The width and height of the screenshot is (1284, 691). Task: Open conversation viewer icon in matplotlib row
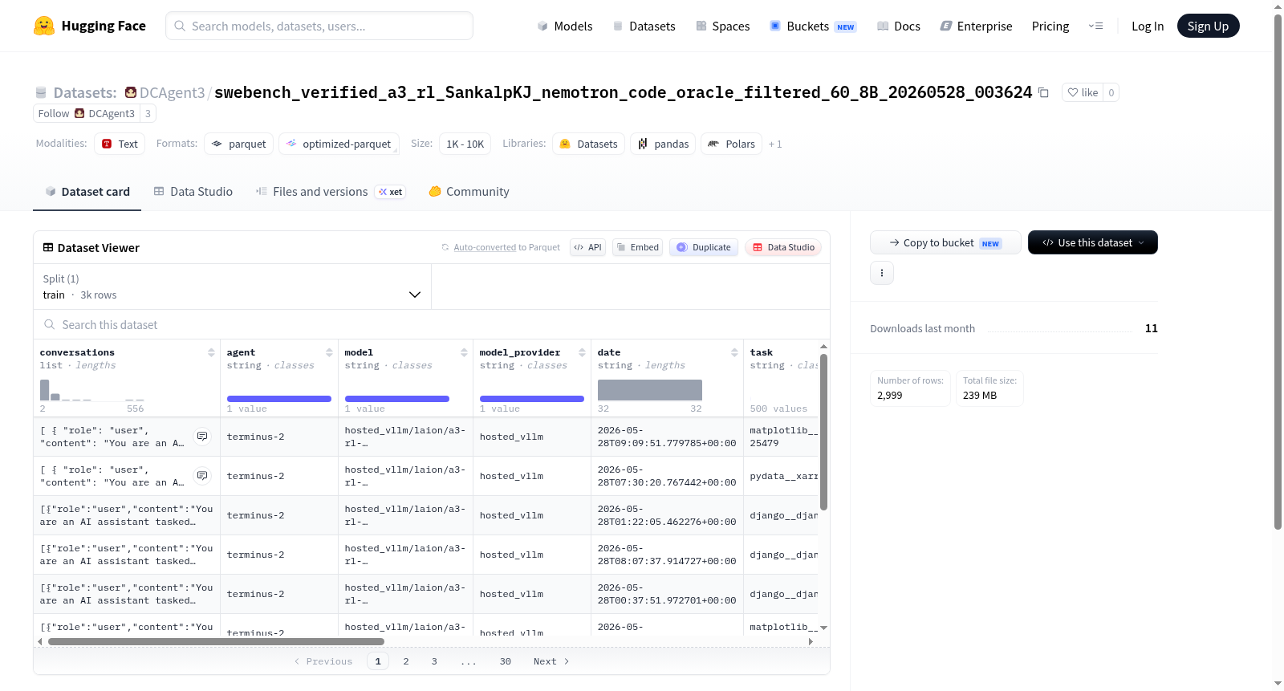tap(202, 437)
